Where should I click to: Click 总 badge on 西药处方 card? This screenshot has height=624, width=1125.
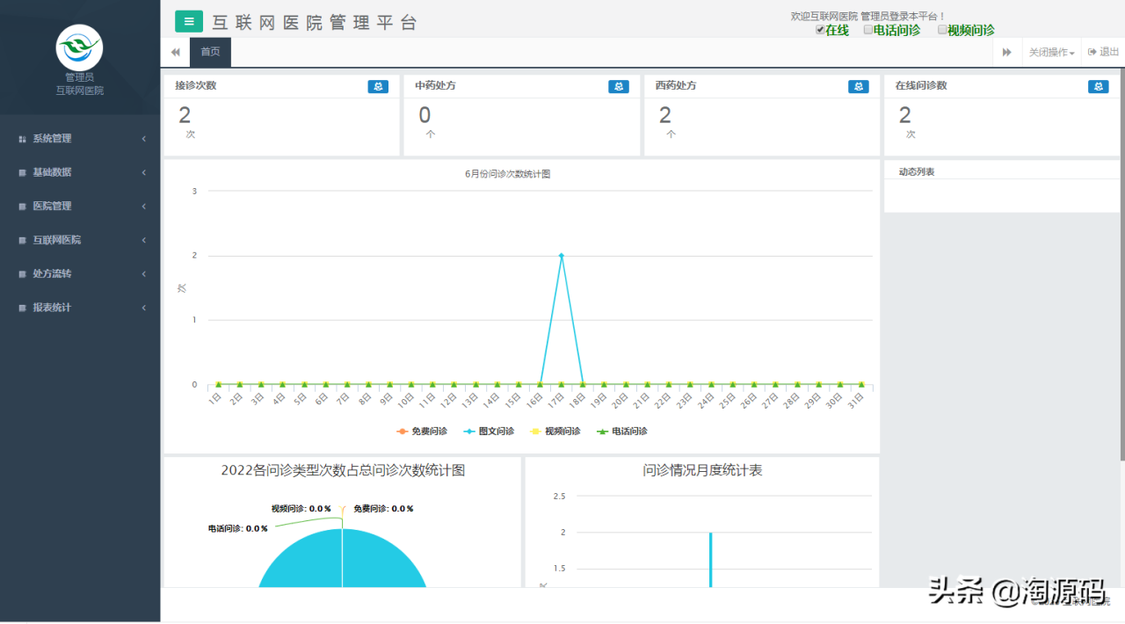pyautogui.click(x=859, y=86)
